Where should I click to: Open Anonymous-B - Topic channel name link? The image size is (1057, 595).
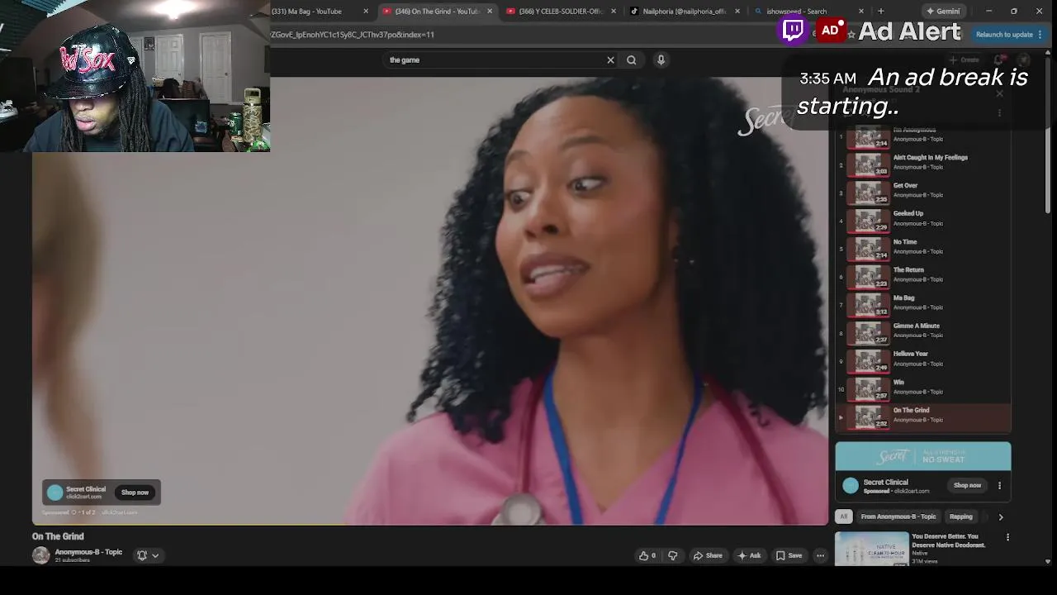[x=88, y=552]
